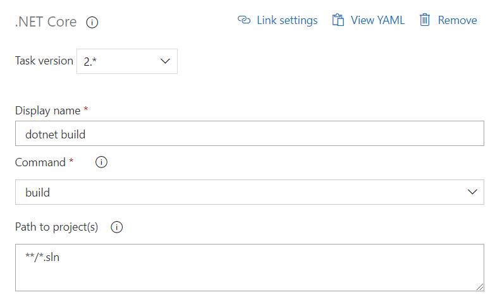
Task: Click the info icon next to .NET Core
Action: pyautogui.click(x=92, y=22)
